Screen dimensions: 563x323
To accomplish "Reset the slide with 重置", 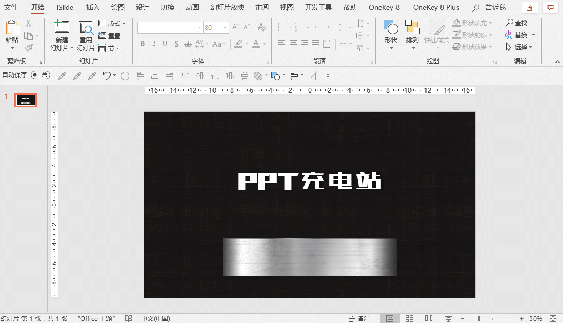I will click(110, 36).
